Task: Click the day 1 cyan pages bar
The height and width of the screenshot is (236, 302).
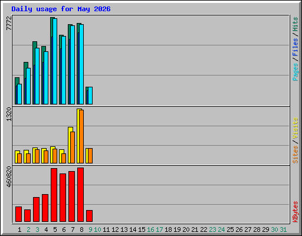Action: (19, 94)
